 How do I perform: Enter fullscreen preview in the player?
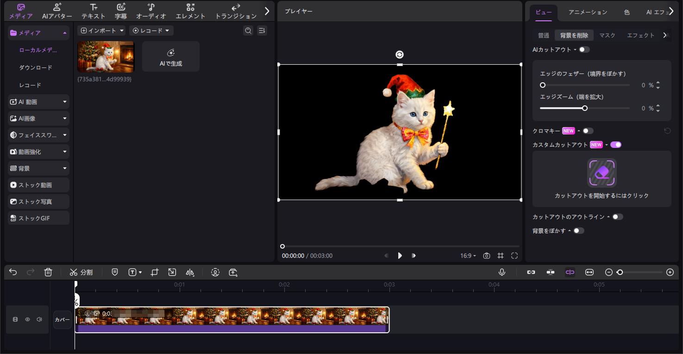pyautogui.click(x=514, y=256)
